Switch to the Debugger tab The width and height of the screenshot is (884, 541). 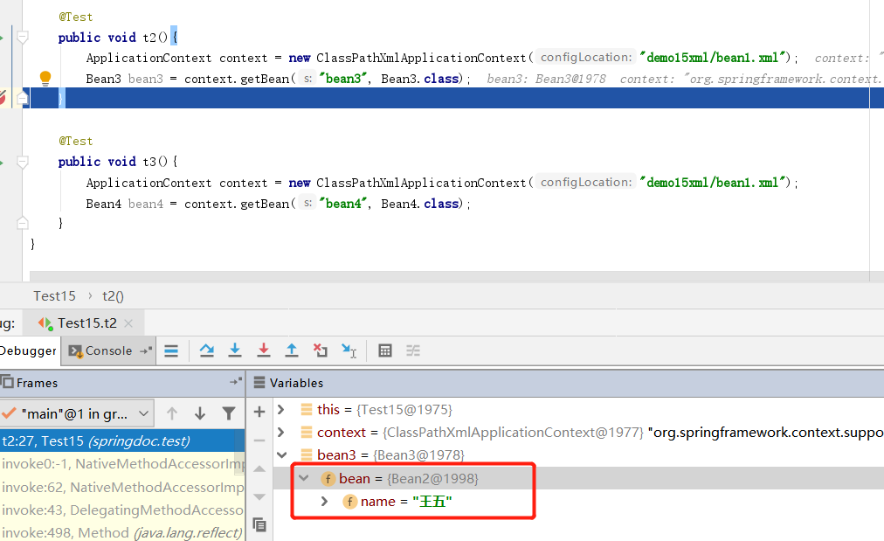coord(28,350)
